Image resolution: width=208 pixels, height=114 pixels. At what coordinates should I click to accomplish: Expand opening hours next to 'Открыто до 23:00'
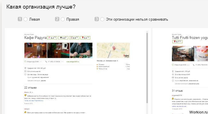coord(41,62)
